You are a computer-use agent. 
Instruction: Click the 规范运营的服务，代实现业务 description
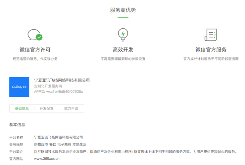(35, 59)
